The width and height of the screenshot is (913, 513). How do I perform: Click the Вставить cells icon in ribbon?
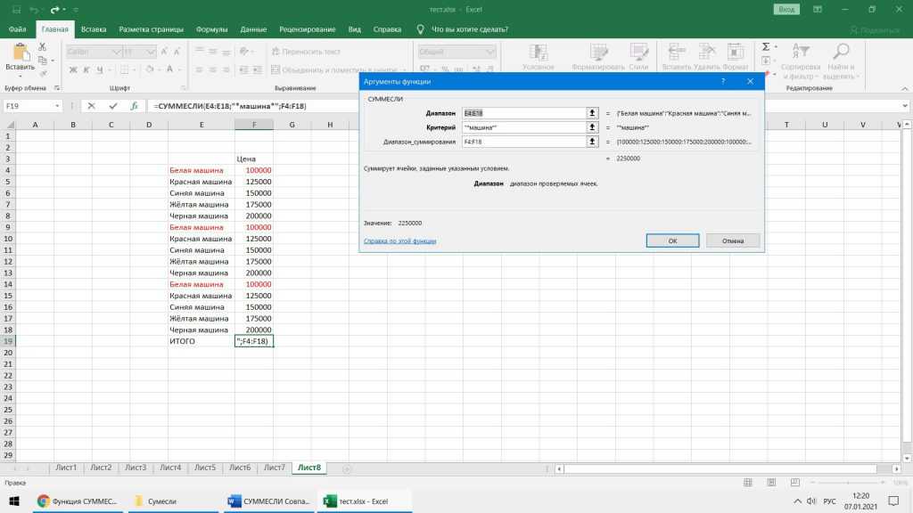point(676,53)
